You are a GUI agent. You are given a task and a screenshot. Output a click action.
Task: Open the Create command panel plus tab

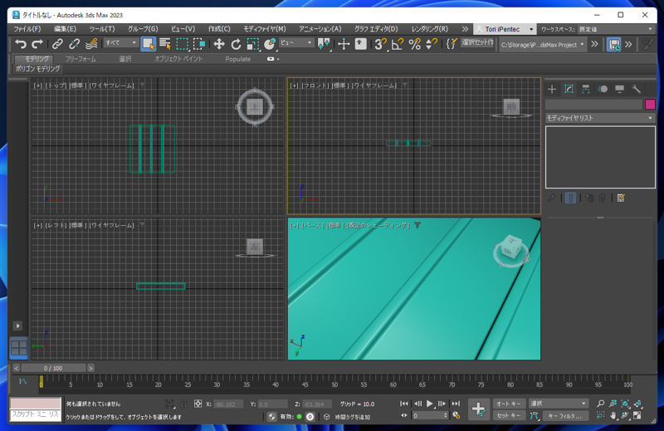click(552, 89)
